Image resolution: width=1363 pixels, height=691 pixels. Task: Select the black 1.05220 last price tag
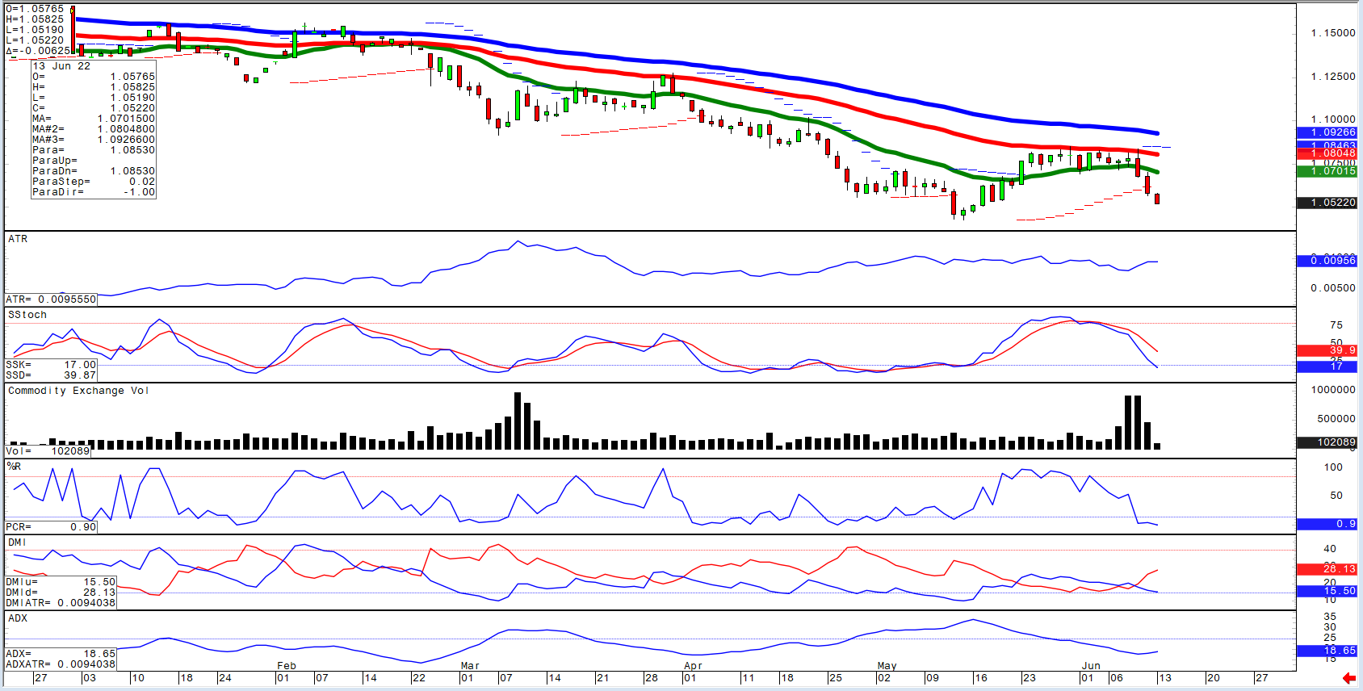click(1327, 203)
